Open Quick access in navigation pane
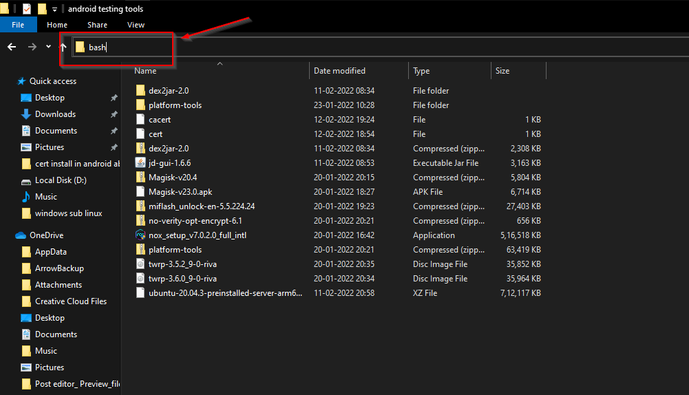The width and height of the screenshot is (689, 395). (x=53, y=81)
